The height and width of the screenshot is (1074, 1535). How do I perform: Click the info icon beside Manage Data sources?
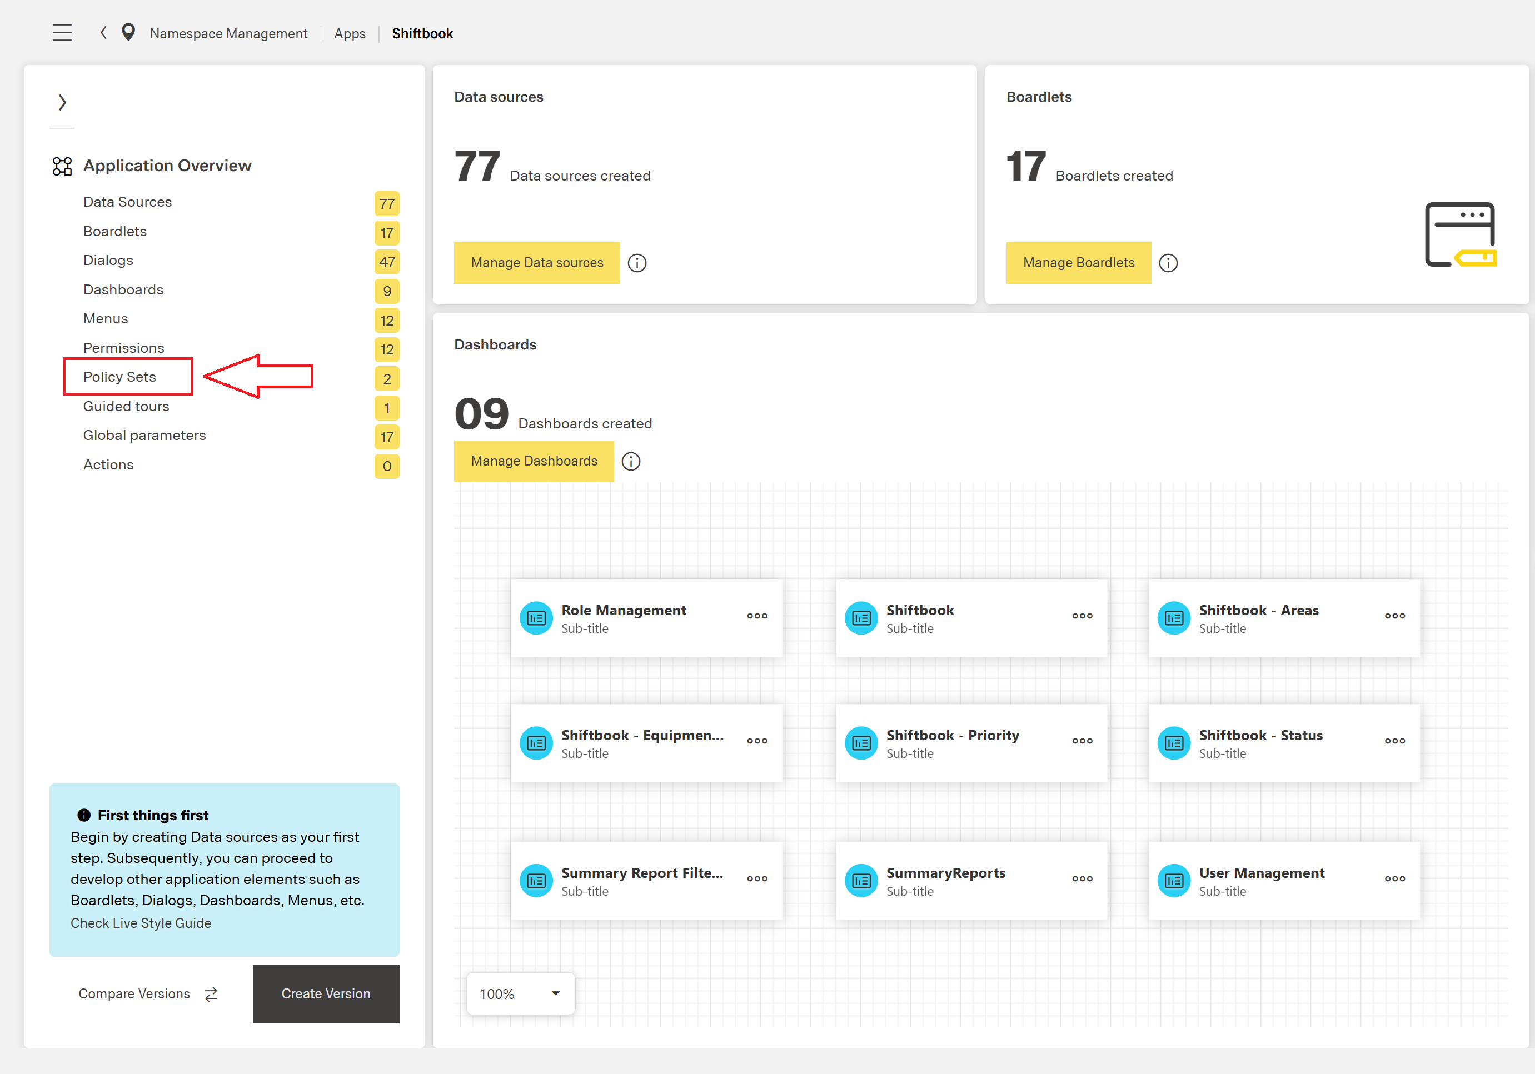tap(637, 263)
